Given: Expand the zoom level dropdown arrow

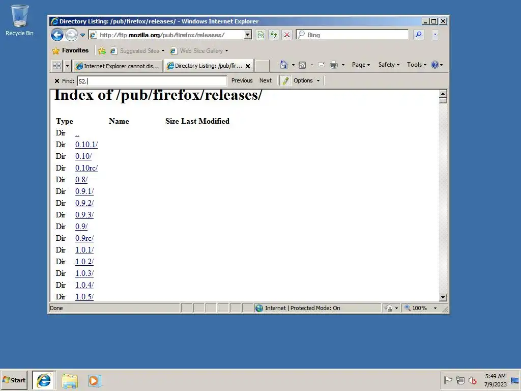Looking at the screenshot, I should 436,308.
